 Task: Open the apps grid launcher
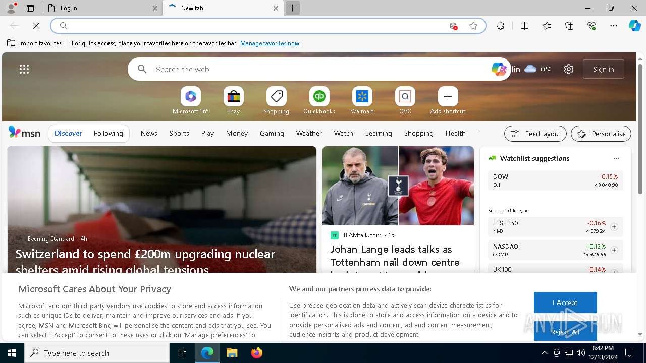tap(24, 69)
